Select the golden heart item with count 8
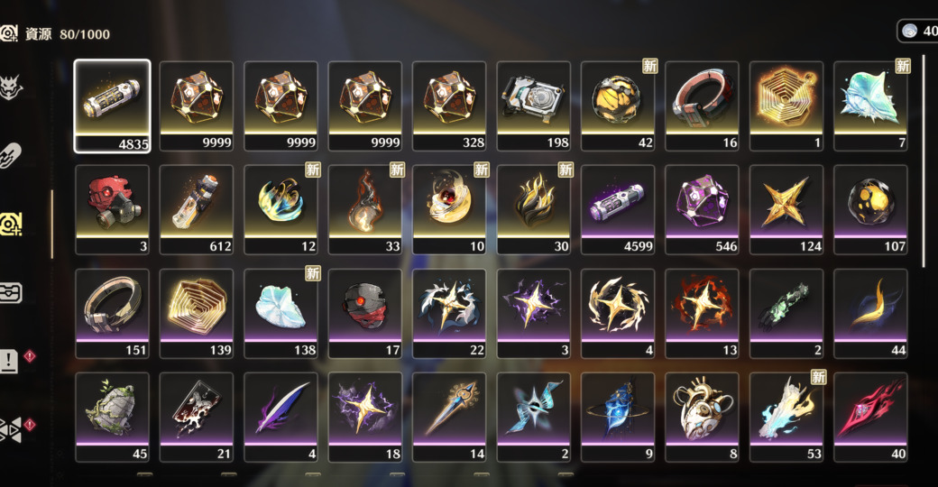This screenshot has height=487, width=938. [703, 418]
